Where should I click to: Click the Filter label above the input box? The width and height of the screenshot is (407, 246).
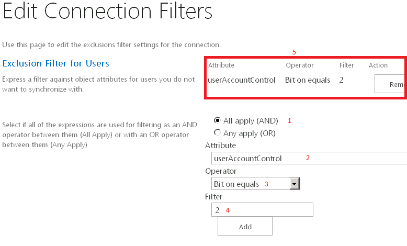click(x=213, y=197)
